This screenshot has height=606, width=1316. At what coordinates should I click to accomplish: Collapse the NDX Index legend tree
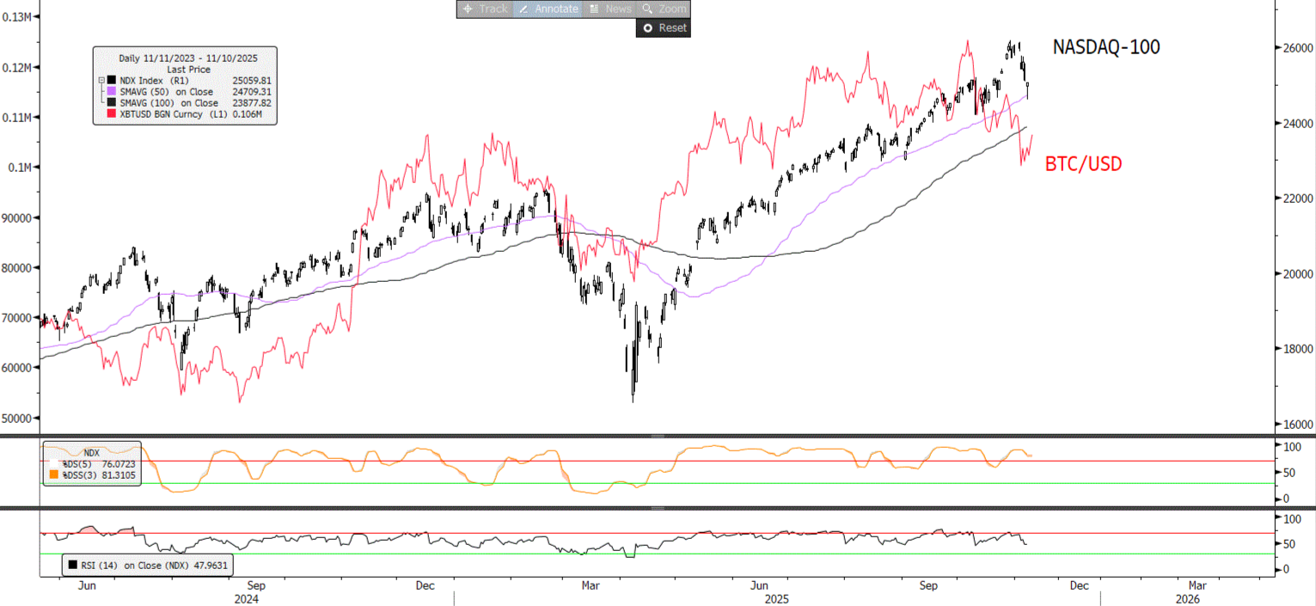[x=101, y=80]
